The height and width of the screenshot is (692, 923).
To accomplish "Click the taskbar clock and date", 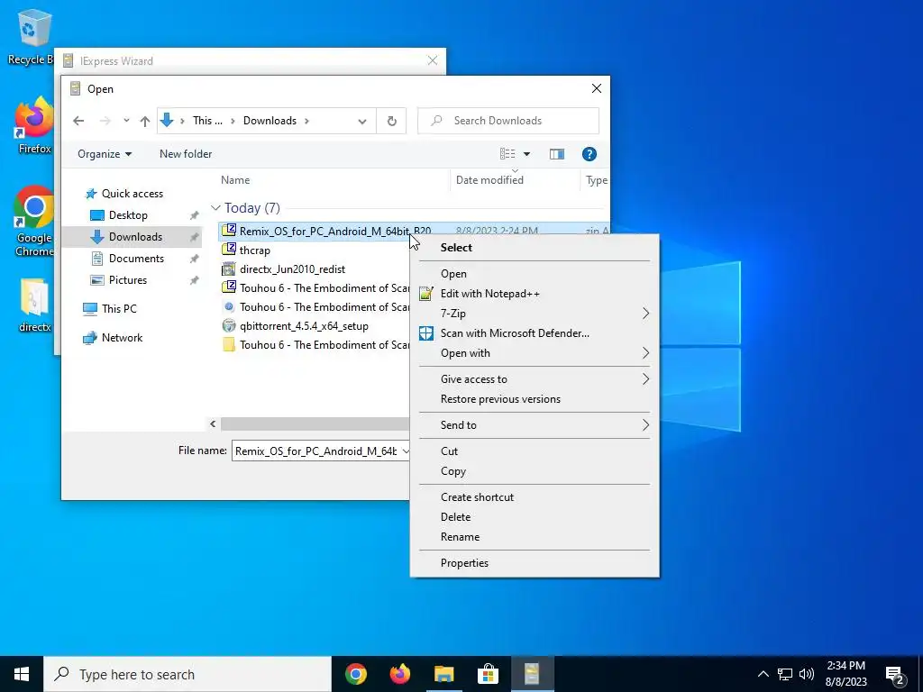I will tap(845, 674).
